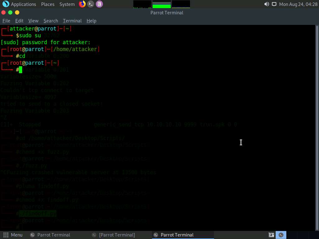Open the File menu

(6, 21)
